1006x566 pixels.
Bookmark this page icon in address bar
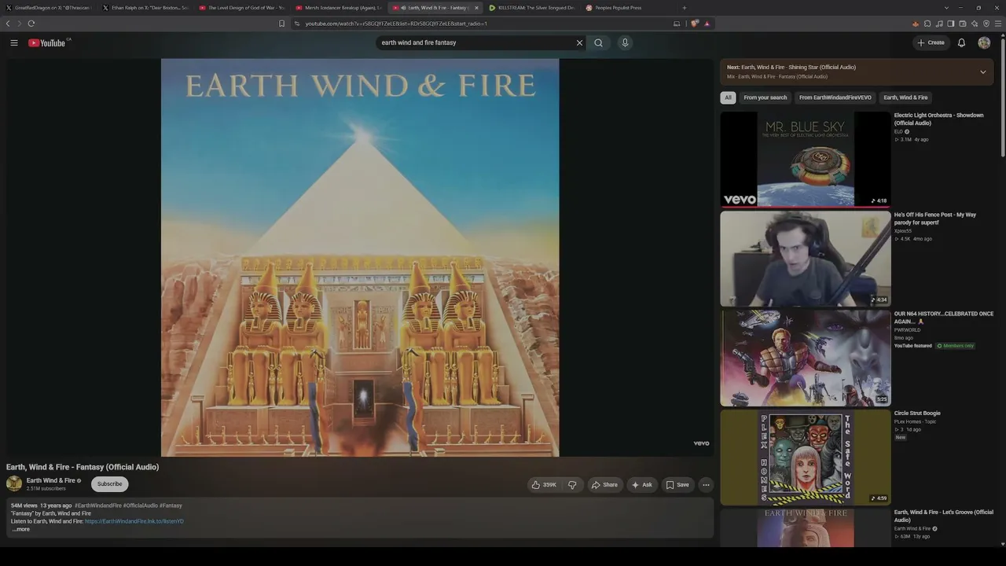tap(282, 24)
